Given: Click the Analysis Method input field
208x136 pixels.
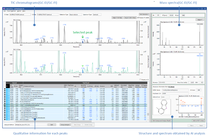Looking at the screenshot, I should pos(31,125).
